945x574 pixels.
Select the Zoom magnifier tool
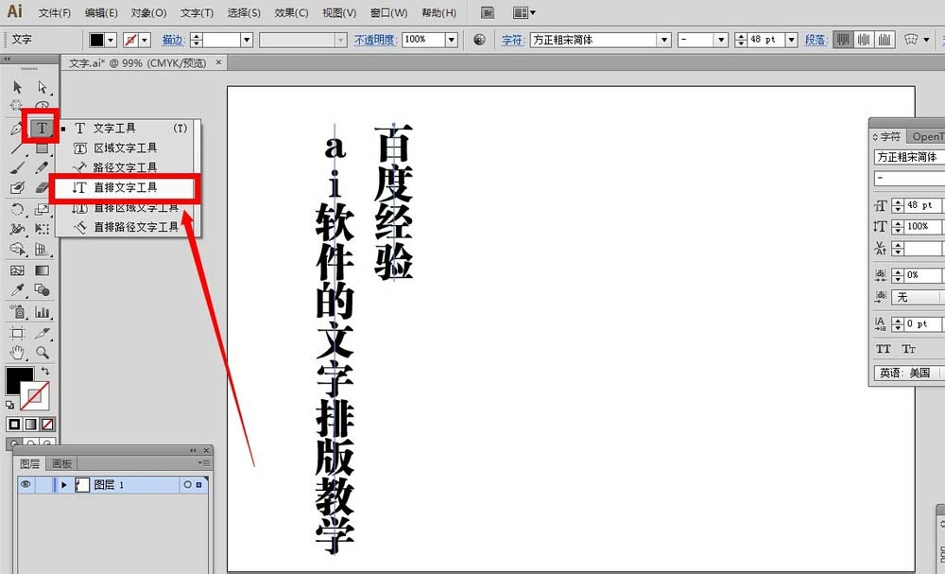click(x=42, y=352)
